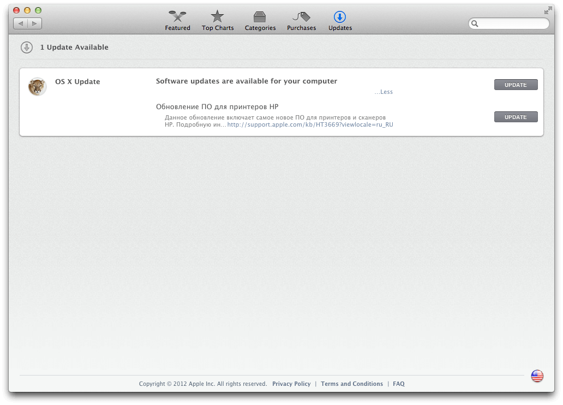Go back with the left arrow button
The image size is (563, 405).
[x=21, y=23]
